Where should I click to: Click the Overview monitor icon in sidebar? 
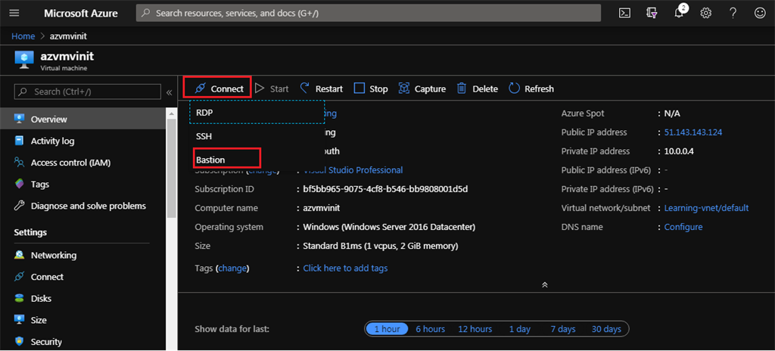click(x=19, y=119)
